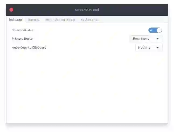Click the blank area below the Auto-Copy setting
Viewport: 174px width, 132px height.
[x=87, y=87]
